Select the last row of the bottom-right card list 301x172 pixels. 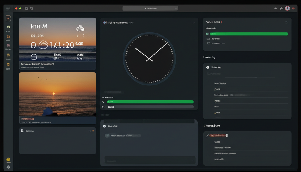pos(251,159)
